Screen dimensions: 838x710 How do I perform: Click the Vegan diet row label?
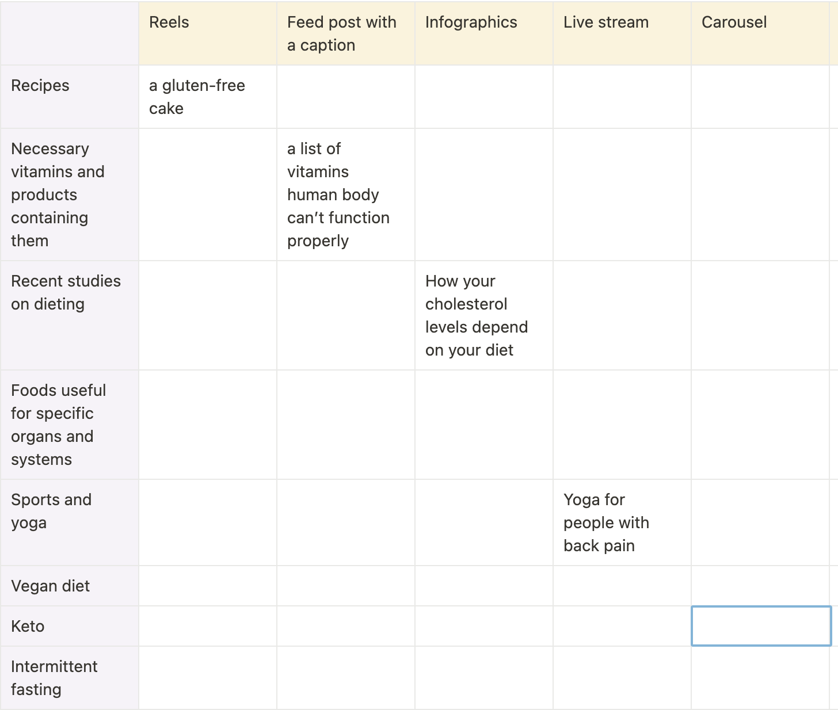point(69,586)
